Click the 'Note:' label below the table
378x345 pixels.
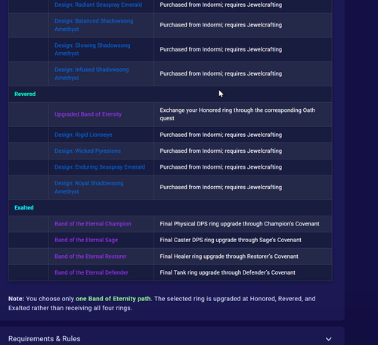[x=16, y=299]
